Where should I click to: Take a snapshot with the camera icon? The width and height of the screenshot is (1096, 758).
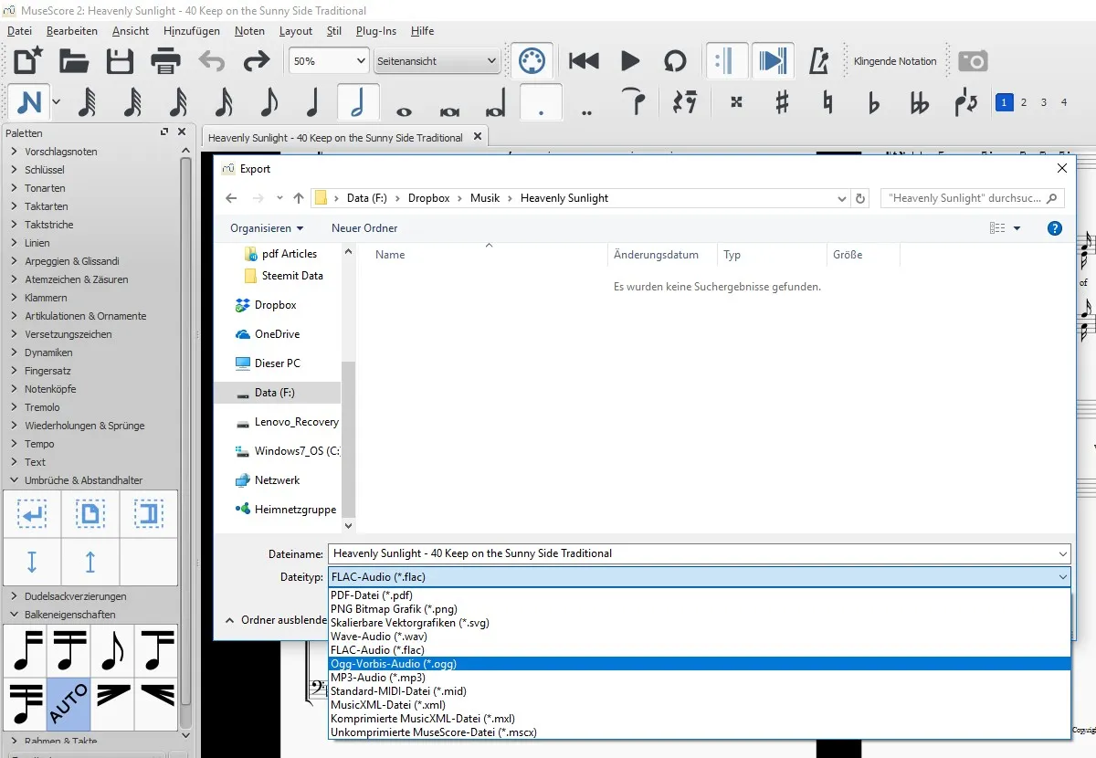[973, 61]
